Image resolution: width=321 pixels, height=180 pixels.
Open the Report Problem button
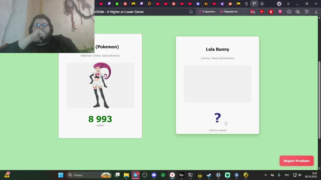(x=297, y=161)
